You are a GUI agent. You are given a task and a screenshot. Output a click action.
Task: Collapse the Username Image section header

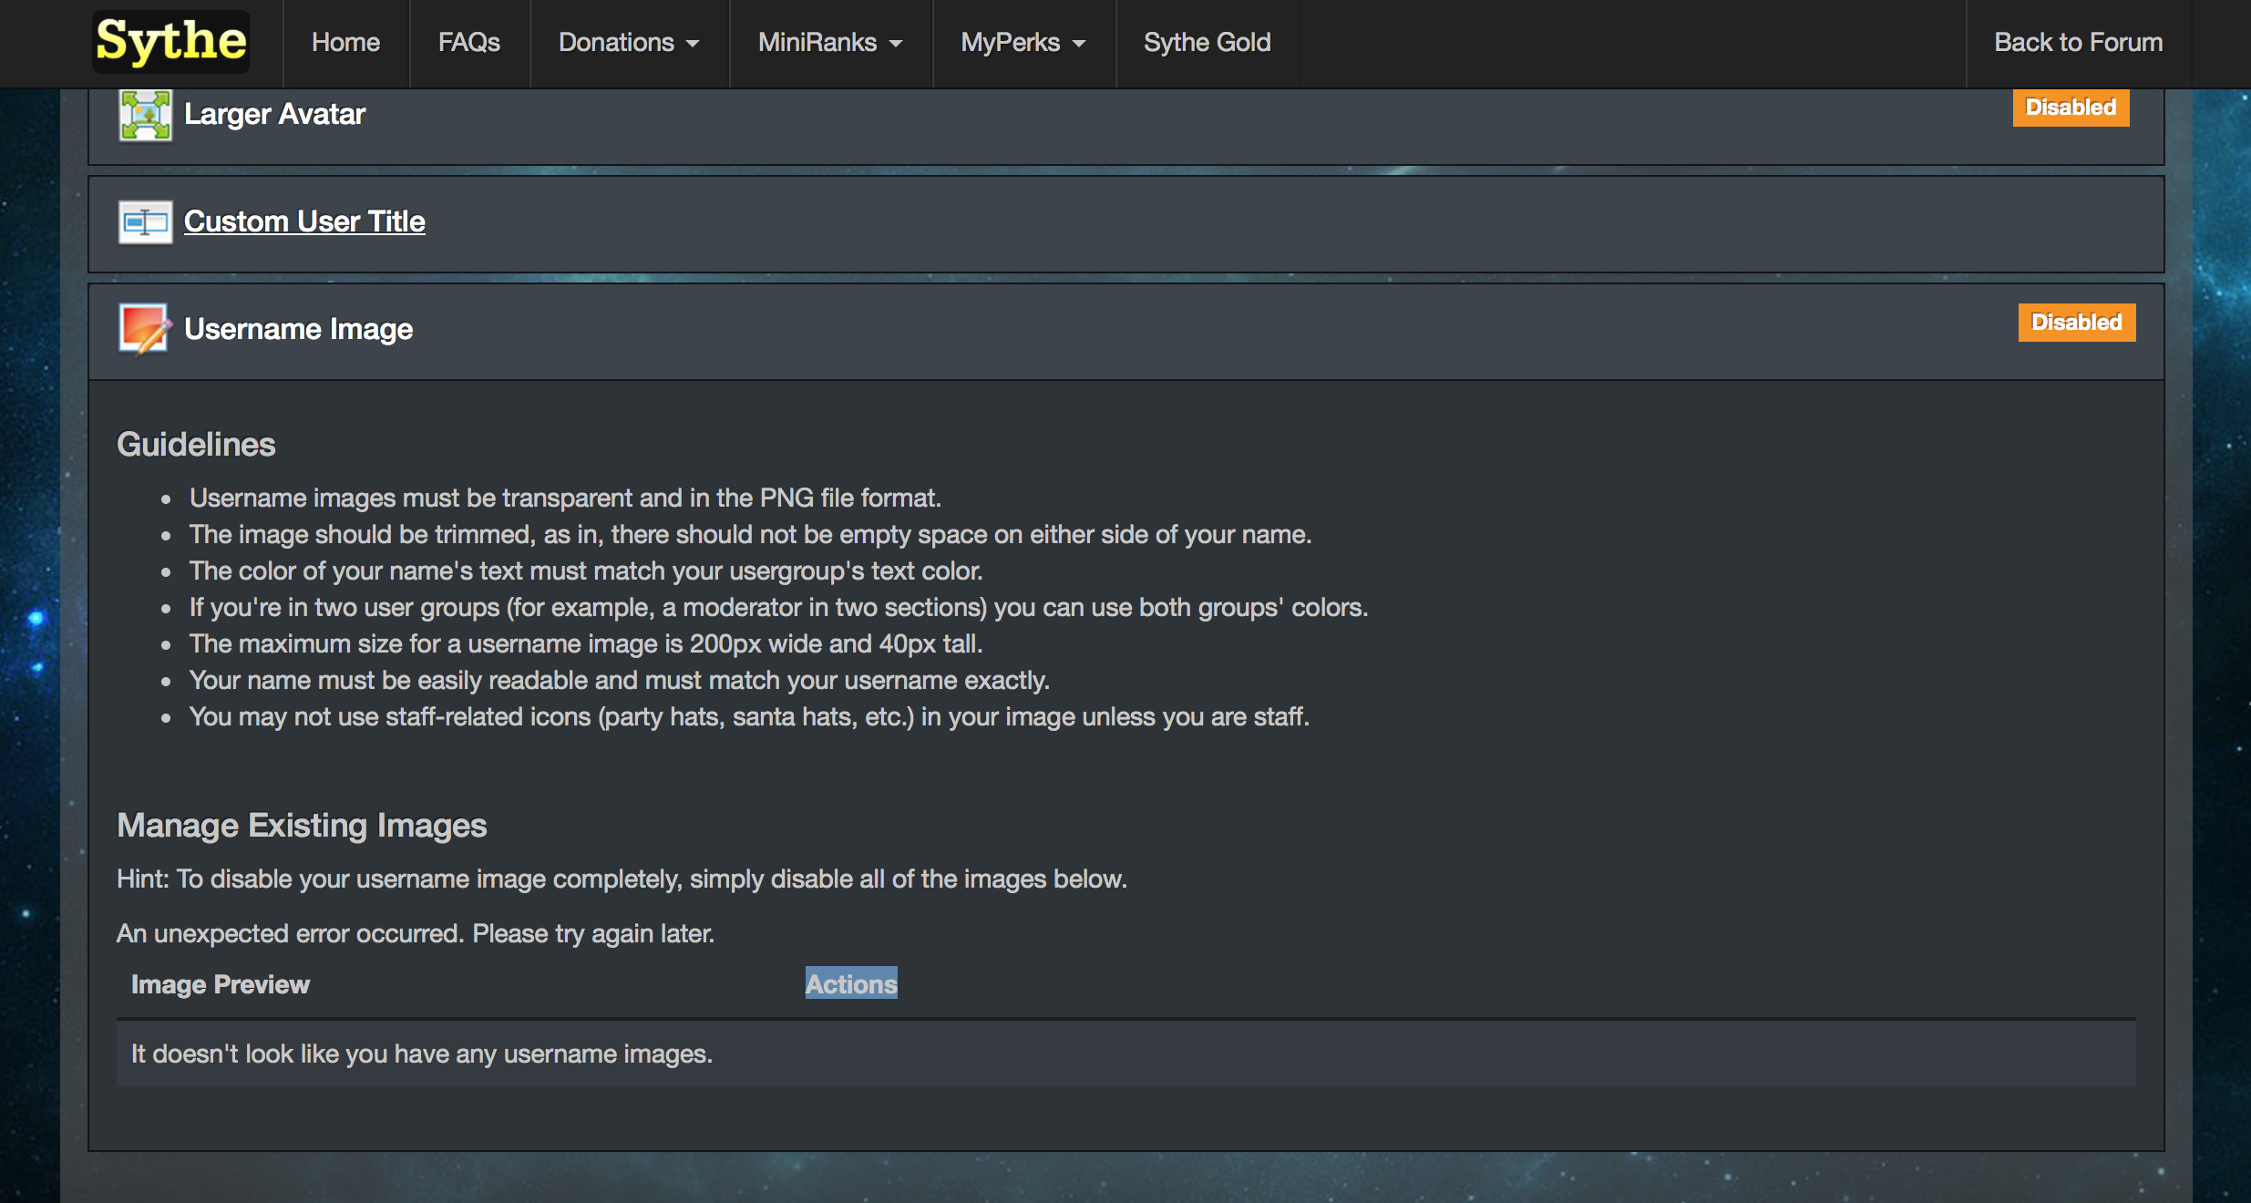coord(299,329)
